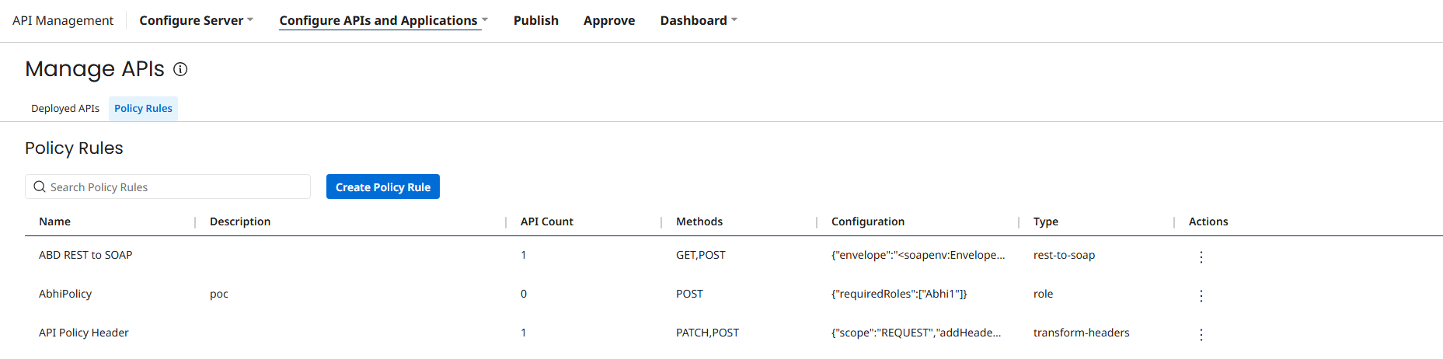This screenshot has width=1443, height=359.
Task: Go to the Publish menu item
Action: (535, 20)
